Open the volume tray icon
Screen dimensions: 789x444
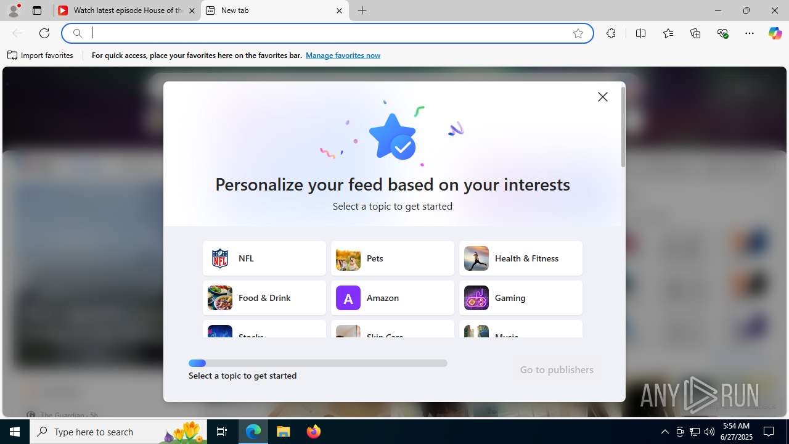[709, 432]
